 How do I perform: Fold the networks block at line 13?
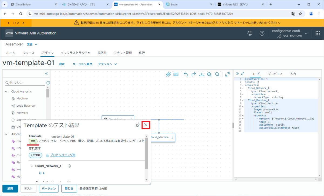[243, 116]
